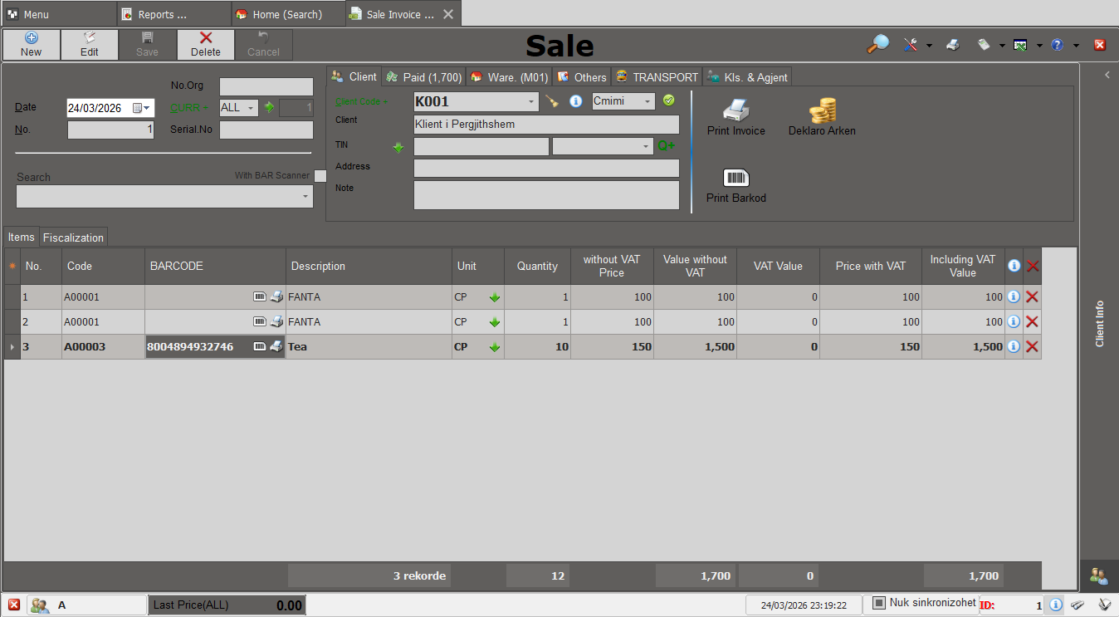Screen dimensions: 1119x617
Task: Delete the Tea row with red X
Action: pyautogui.click(x=1032, y=347)
